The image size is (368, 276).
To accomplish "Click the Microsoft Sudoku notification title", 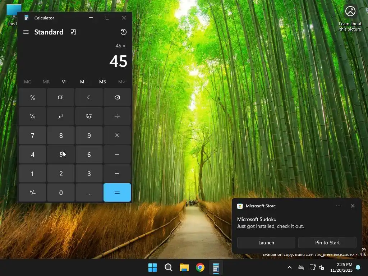I will [257, 219].
